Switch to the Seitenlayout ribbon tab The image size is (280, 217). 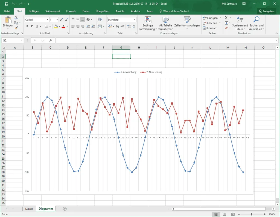(53, 11)
